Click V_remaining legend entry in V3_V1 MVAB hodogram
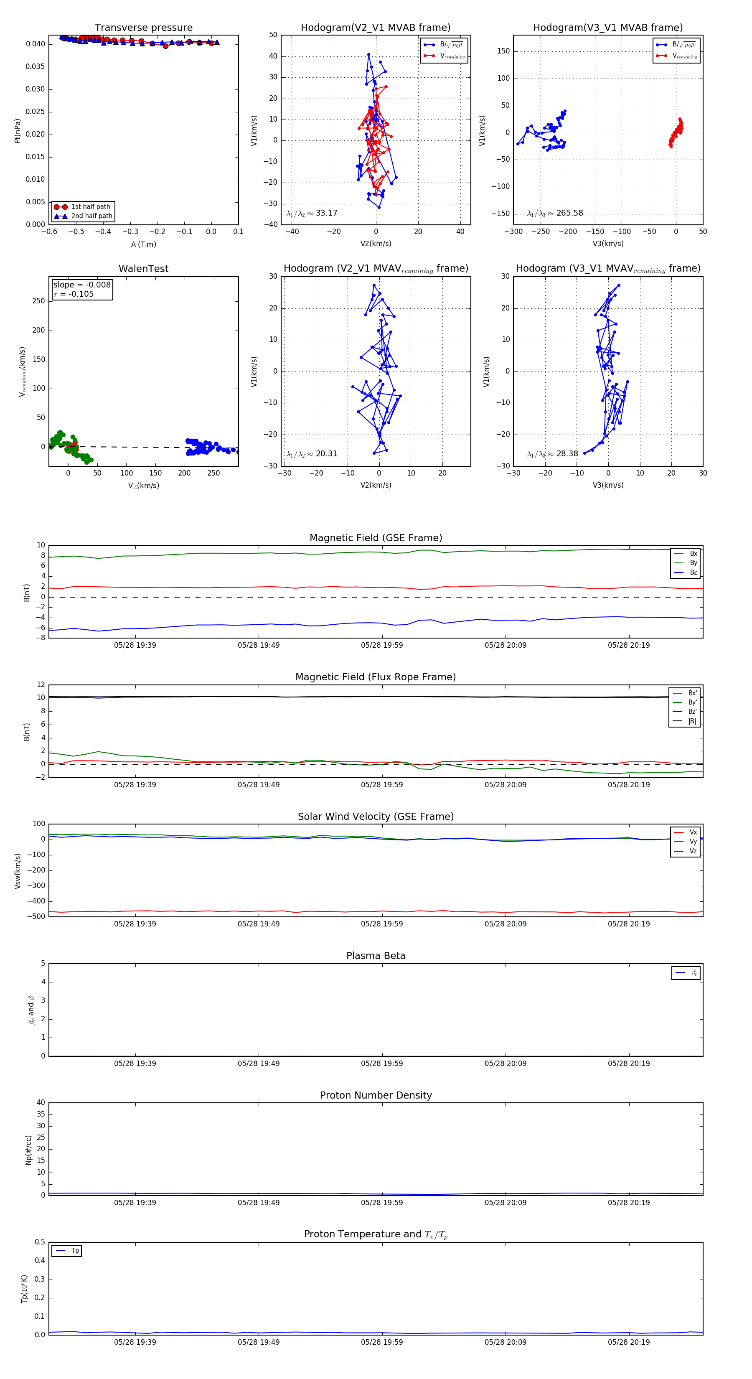The width and height of the screenshot is (752, 1379). click(x=676, y=56)
